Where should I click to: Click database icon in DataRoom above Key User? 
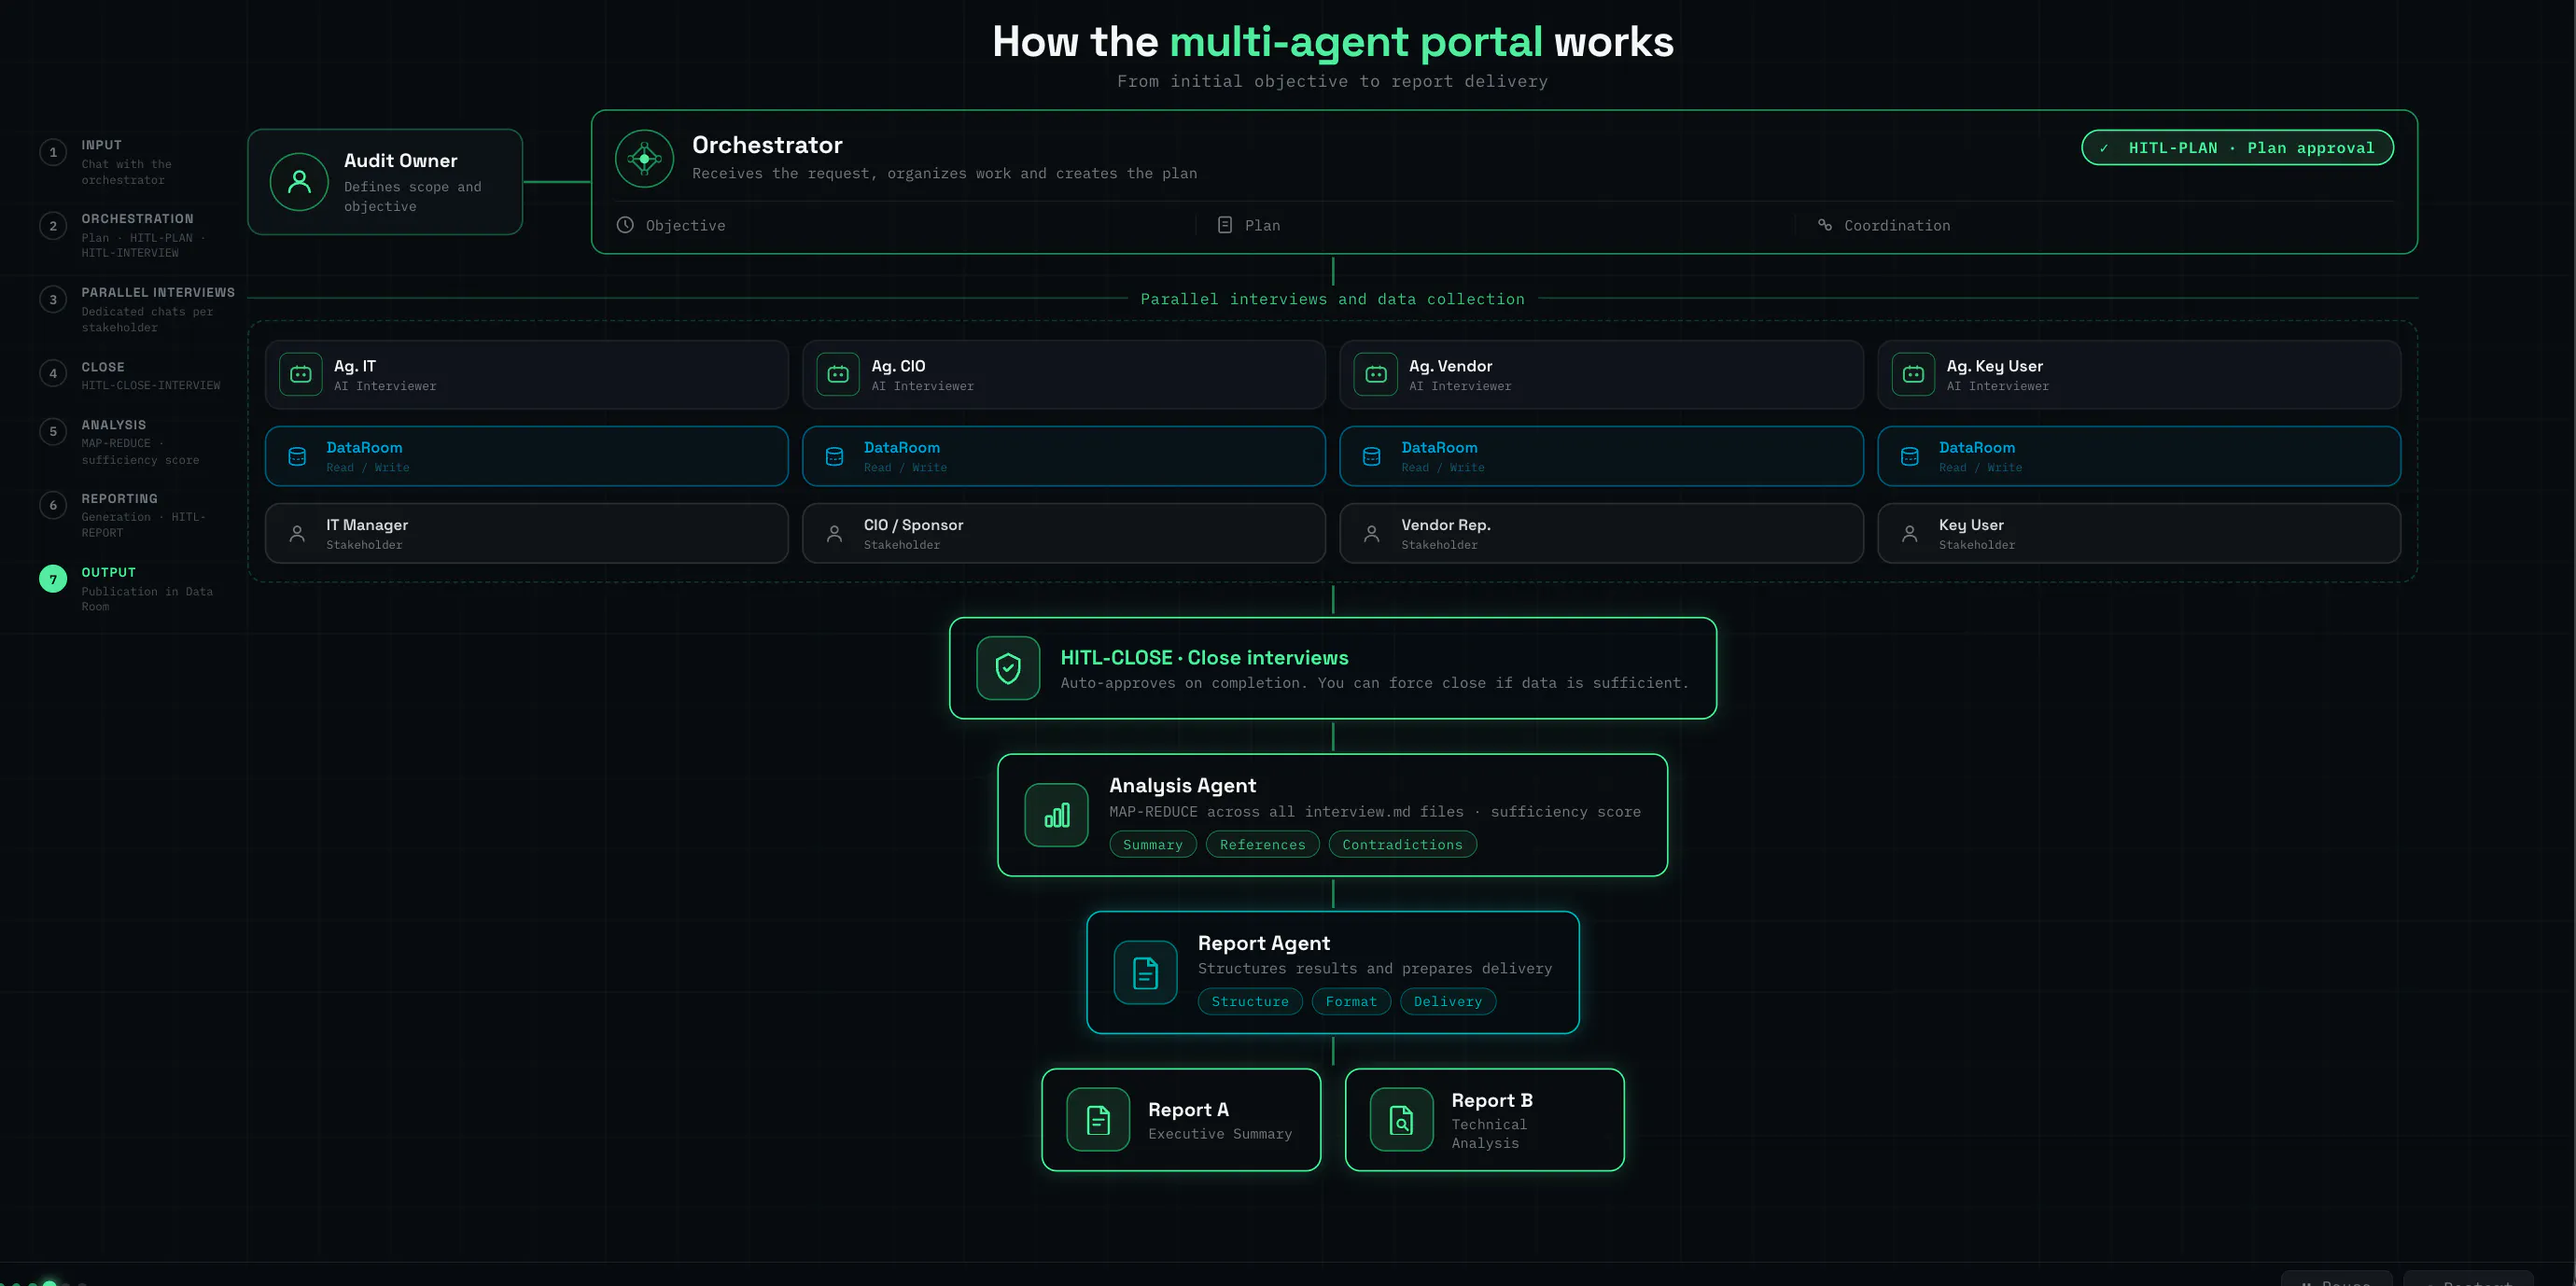coord(1909,456)
